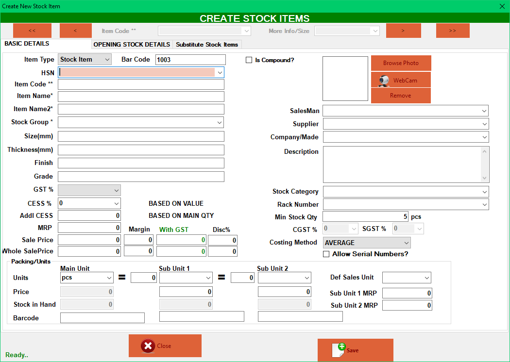This screenshot has height=362, width=510.
Task: Click the red X icon on Close button
Action: click(x=149, y=346)
